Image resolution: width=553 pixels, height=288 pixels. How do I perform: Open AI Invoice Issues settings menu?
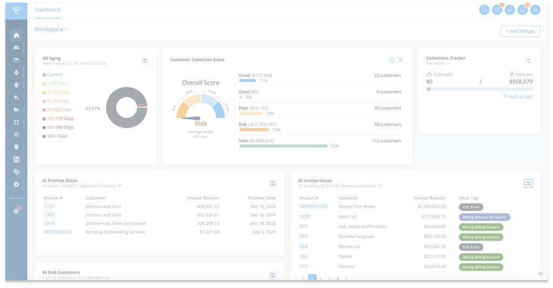click(528, 183)
